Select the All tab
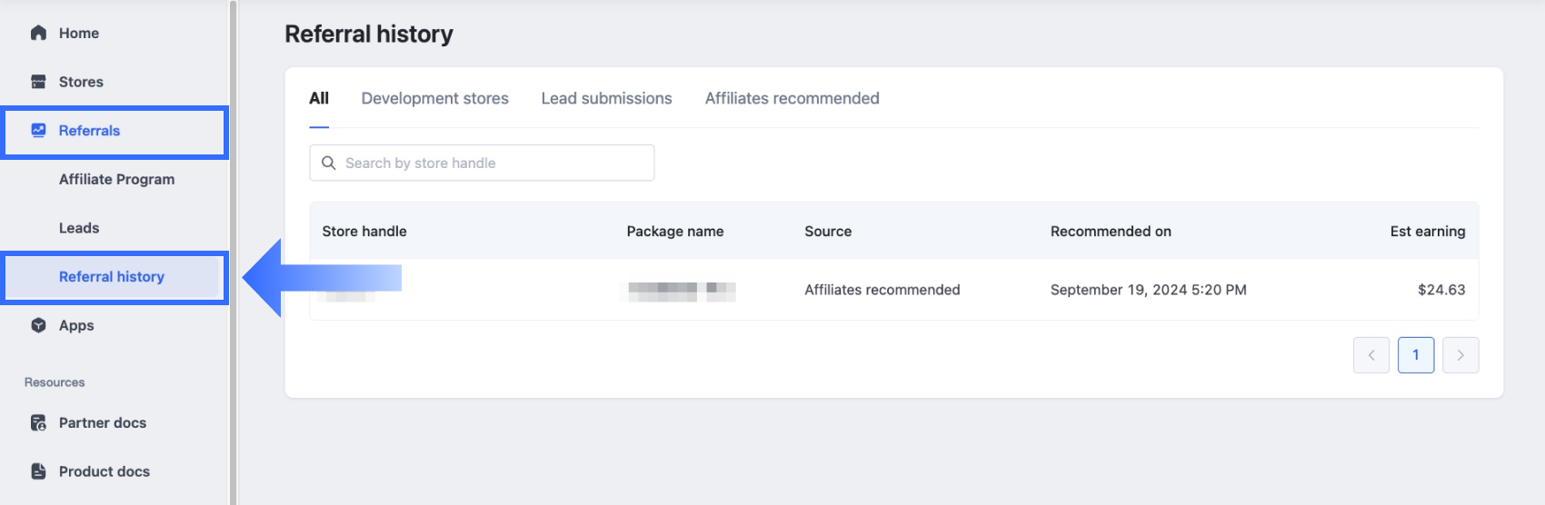Screen dimensions: 1545x505 click(x=319, y=98)
